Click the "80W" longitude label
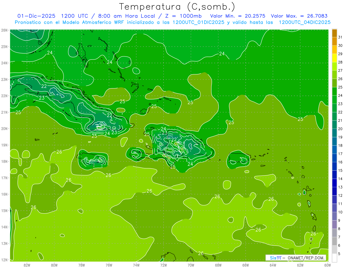Screen dimensions: 348x269 tap(54, 265)
